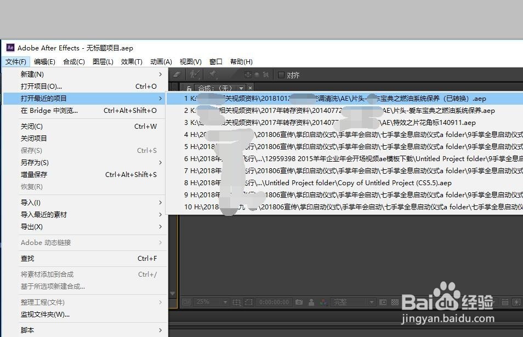Click the always preview this view icon

pos(186,302)
